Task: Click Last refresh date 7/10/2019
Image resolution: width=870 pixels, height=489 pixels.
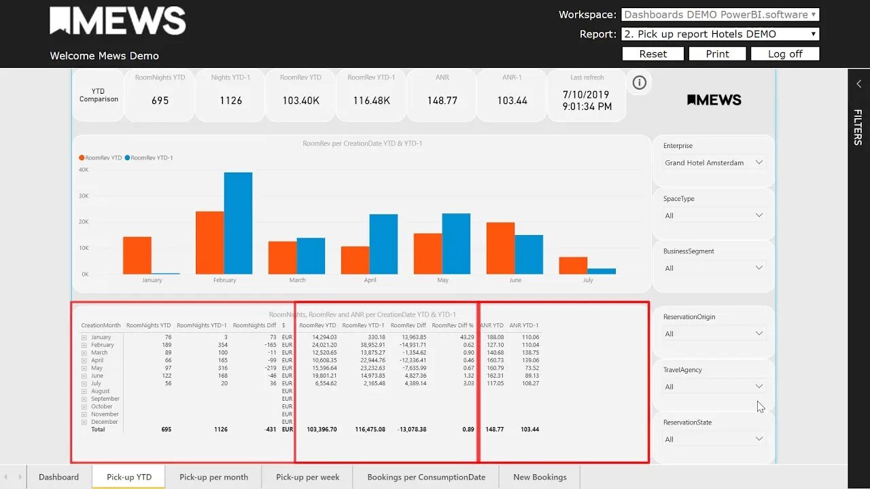Action: point(587,94)
